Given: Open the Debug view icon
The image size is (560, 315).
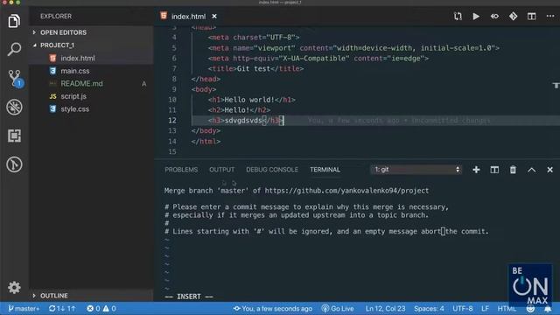Looking at the screenshot, I should [14, 107].
